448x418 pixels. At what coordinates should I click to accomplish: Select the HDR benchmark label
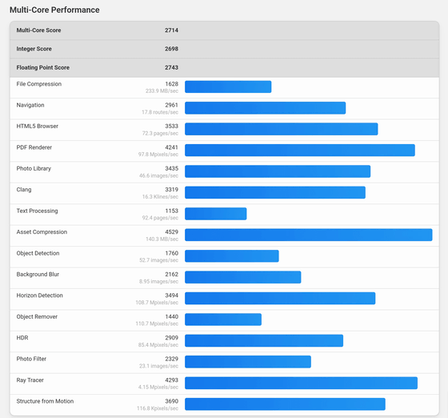pyautogui.click(x=22, y=338)
